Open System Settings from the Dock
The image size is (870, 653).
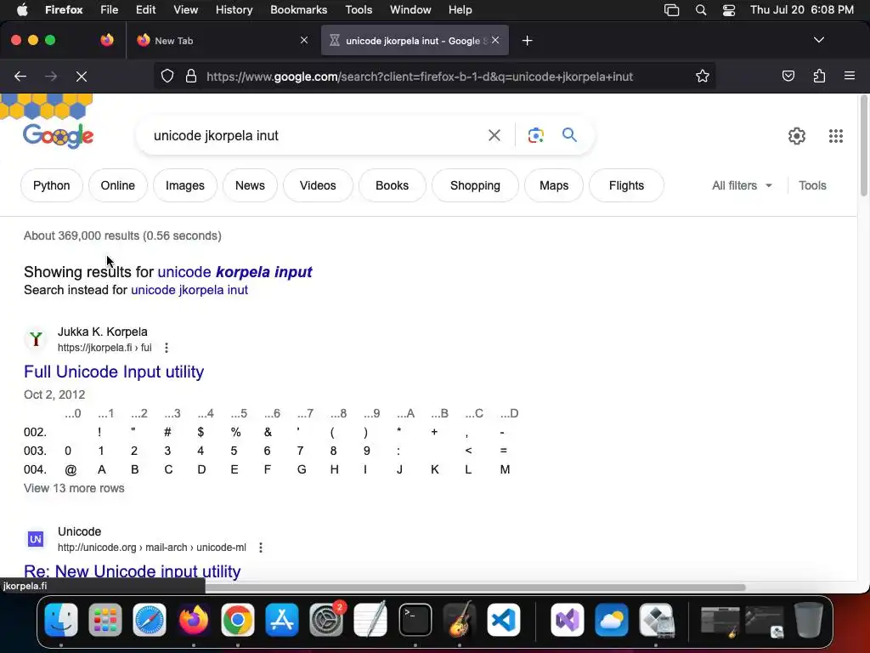326,620
